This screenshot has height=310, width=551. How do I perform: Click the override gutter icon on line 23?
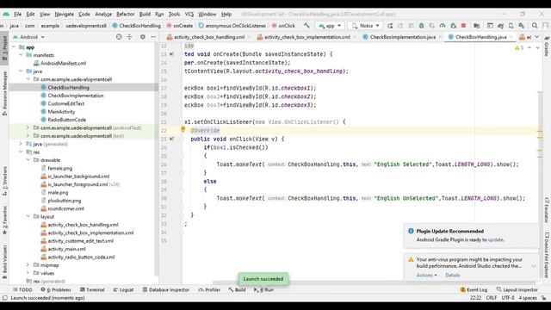coord(171,139)
